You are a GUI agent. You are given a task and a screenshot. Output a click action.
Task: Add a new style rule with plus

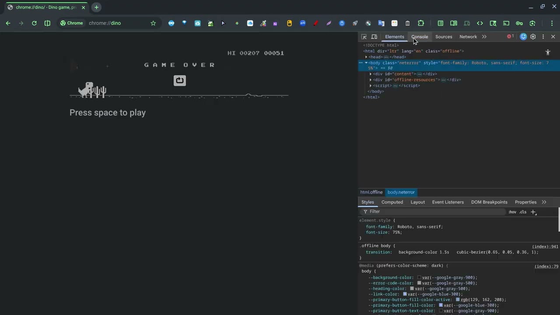533,212
